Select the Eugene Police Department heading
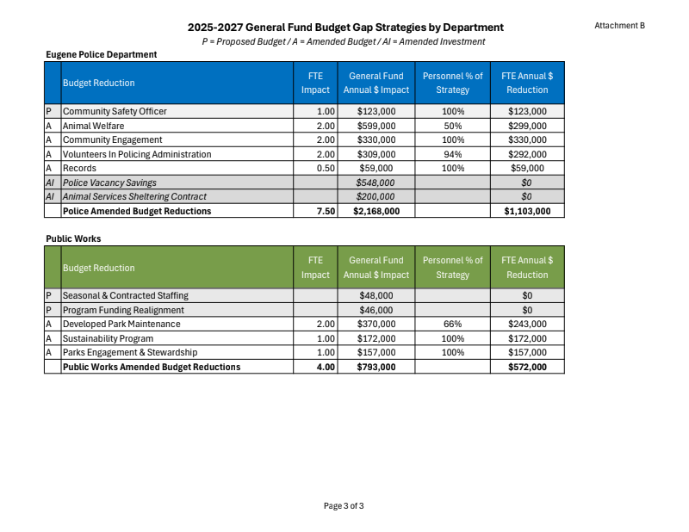The height and width of the screenshot is (532, 689). (x=101, y=54)
